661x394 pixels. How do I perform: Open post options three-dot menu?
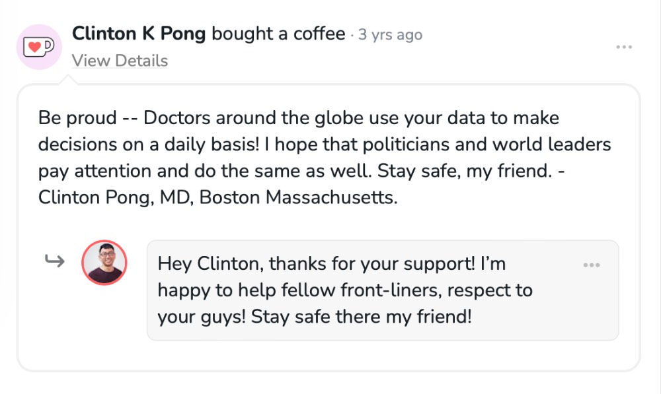pyautogui.click(x=624, y=48)
